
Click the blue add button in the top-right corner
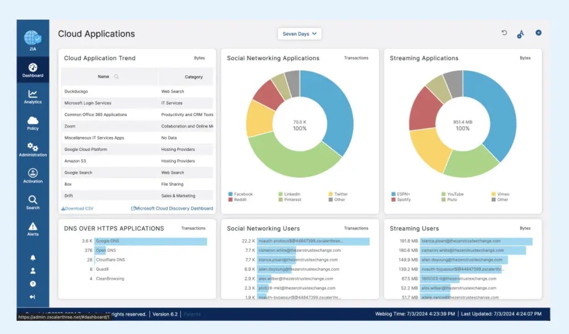point(538,32)
